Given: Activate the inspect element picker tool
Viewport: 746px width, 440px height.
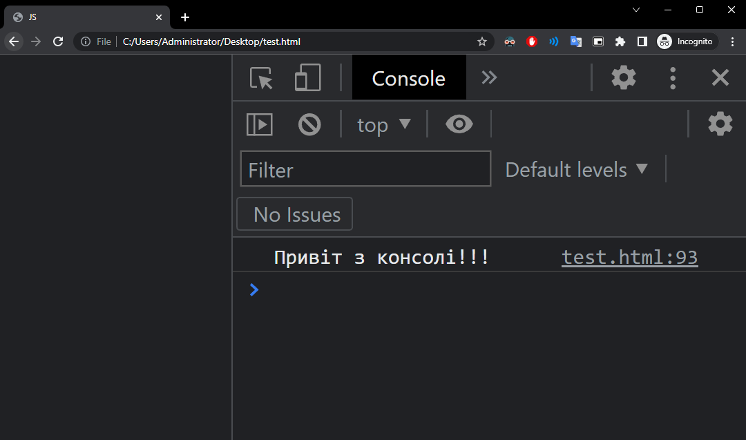Looking at the screenshot, I should pos(261,78).
